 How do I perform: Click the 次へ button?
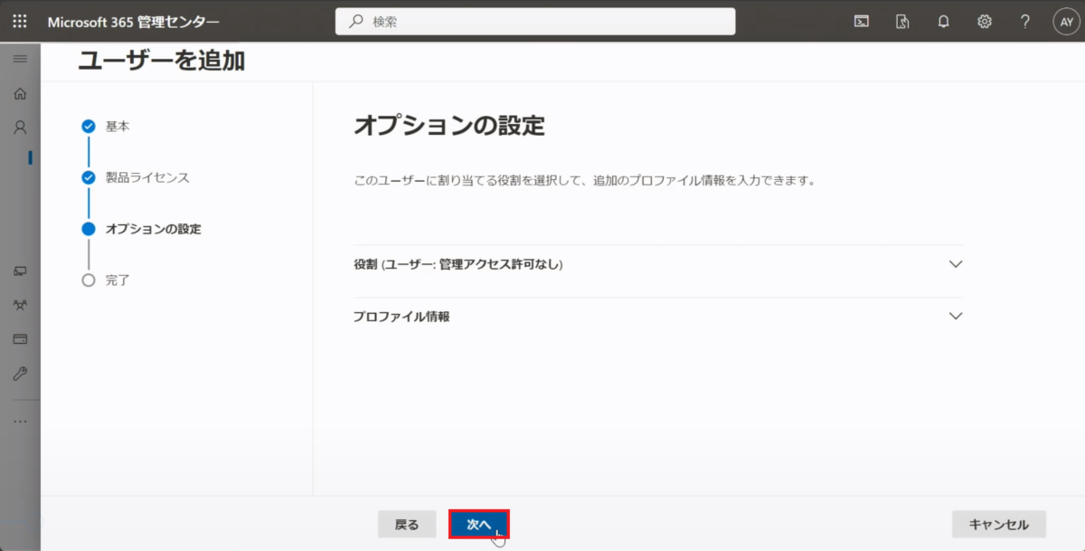pyautogui.click(x=478, y=524)
